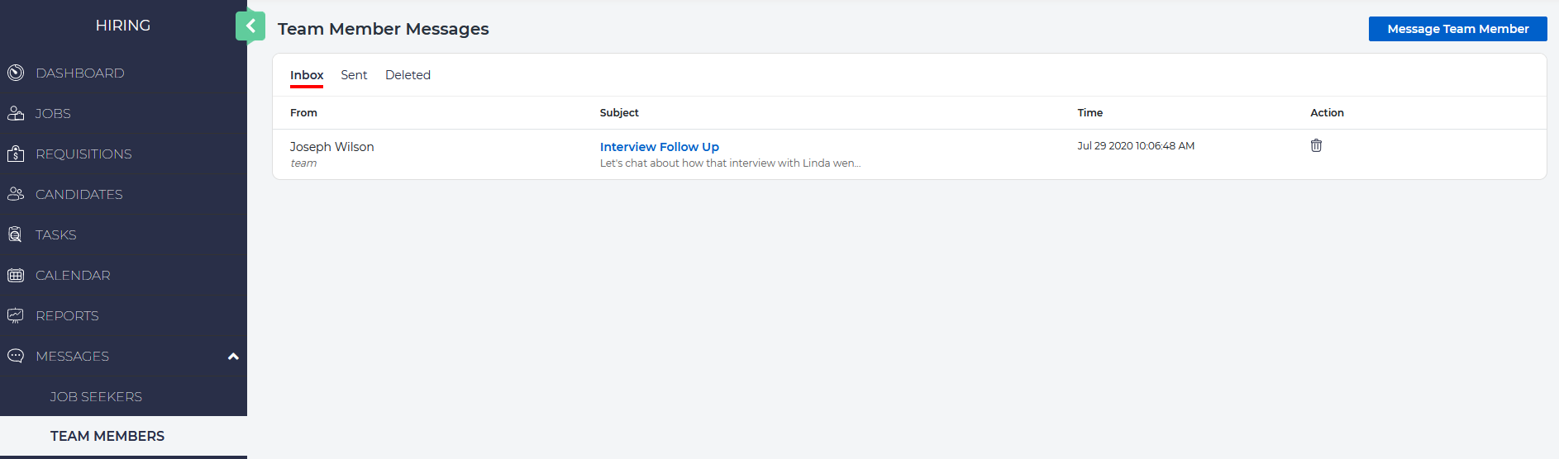The image size is (1559, 459).
Task: Click the Joseph Wilson sender name
Action: coord(331,147)
